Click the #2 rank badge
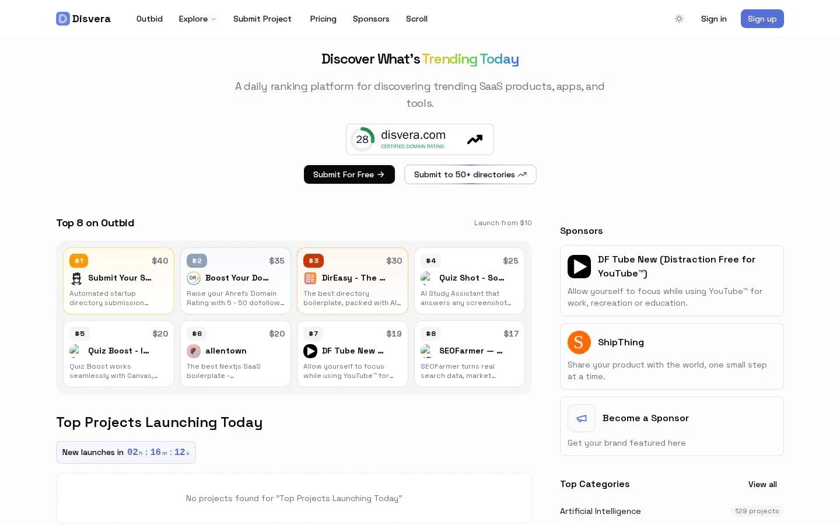 coord(197,261)
